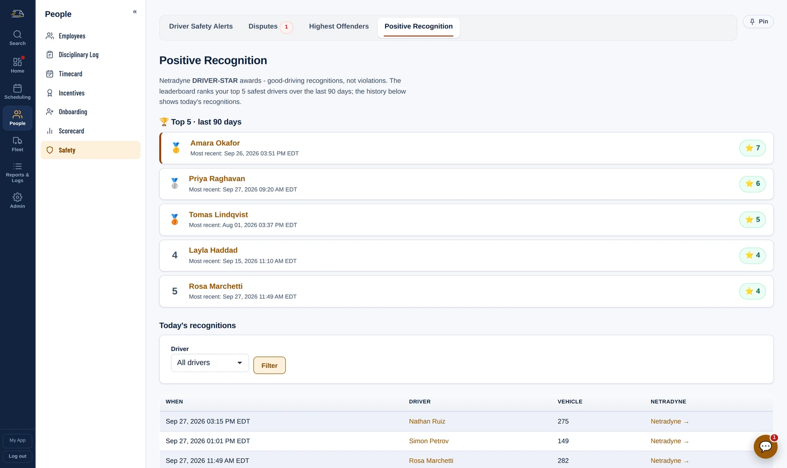Open the Timecard page
787x468 pixels.
91,74
